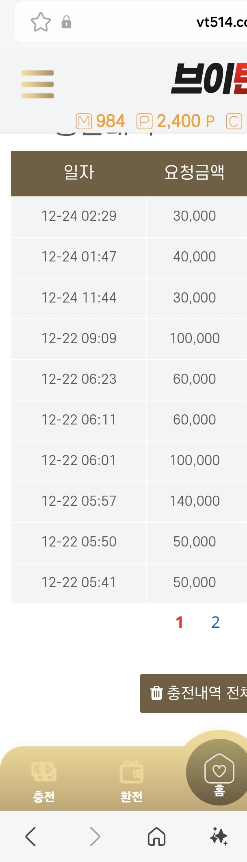Tap the M money balance icon
Screen dimensions: 247x862
click(84, 121)
